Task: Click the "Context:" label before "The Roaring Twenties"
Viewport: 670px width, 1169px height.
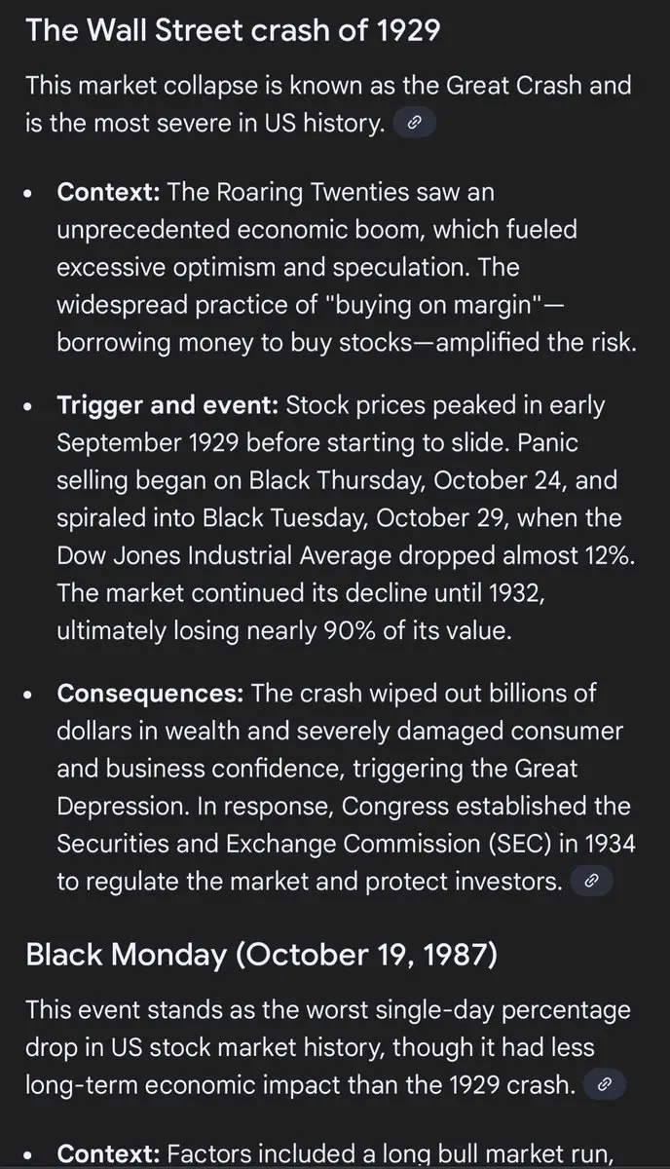Action: (x=109, y=192)
